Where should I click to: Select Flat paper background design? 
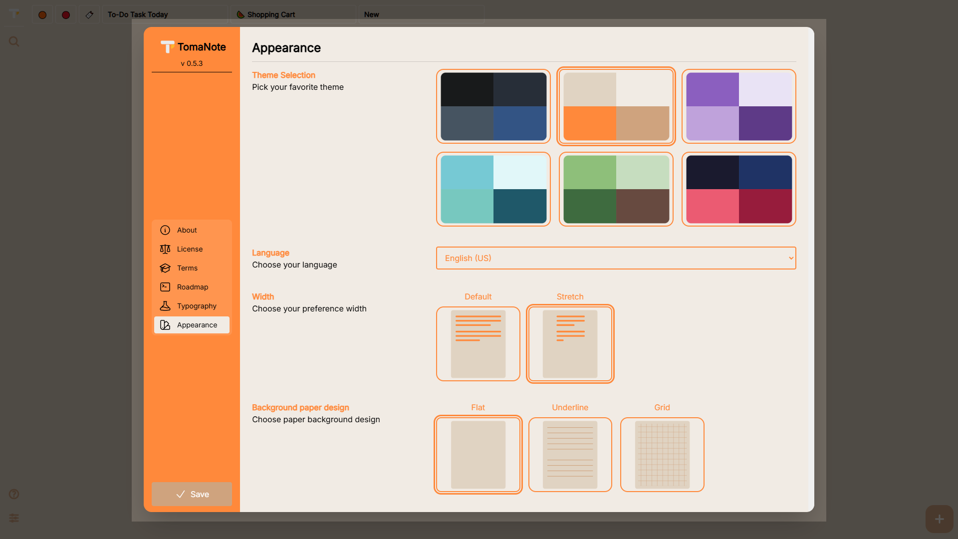(478, 455)
